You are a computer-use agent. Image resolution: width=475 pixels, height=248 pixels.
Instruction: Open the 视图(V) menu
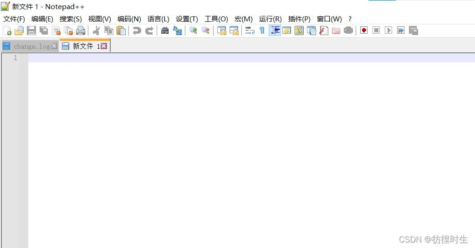click(x=100, y=19)
